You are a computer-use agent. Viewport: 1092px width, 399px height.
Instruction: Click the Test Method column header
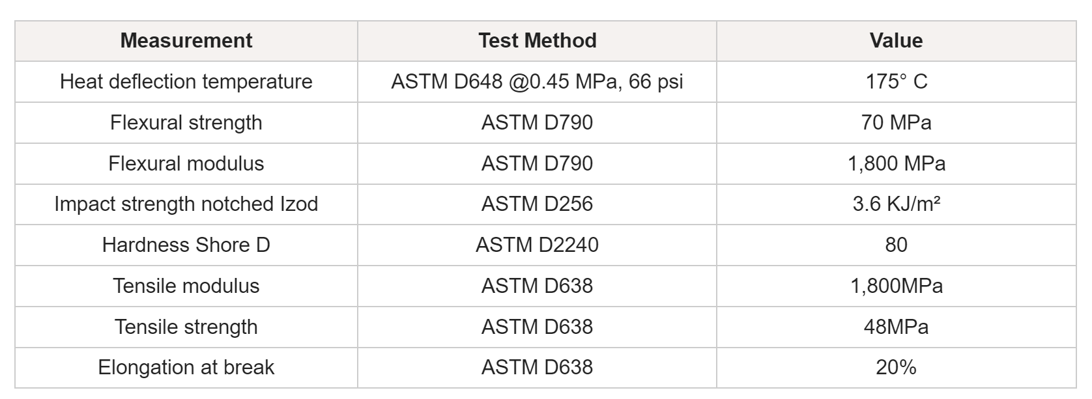coord(537,41)
